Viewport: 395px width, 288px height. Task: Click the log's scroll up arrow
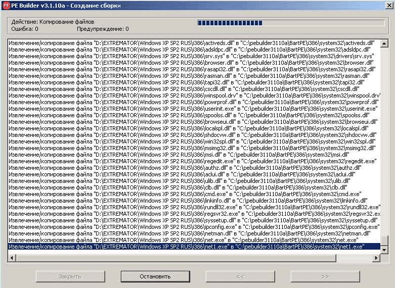click(x=384, y=43)
